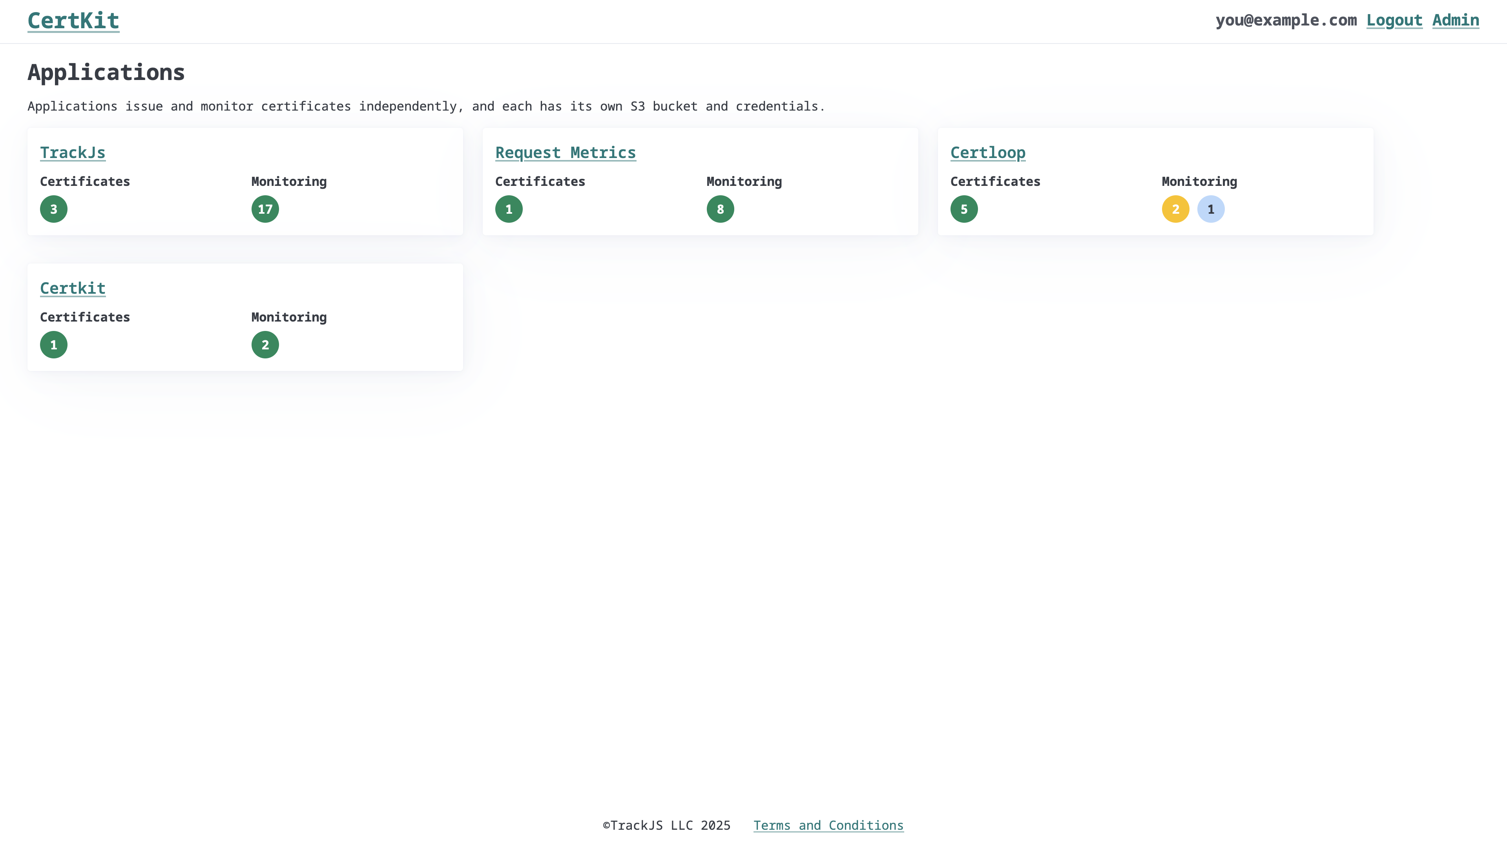Click the Applications page heading
The height and width of the screenshot is (847, 1507).
pyautogui.click(x=106, y=73)
